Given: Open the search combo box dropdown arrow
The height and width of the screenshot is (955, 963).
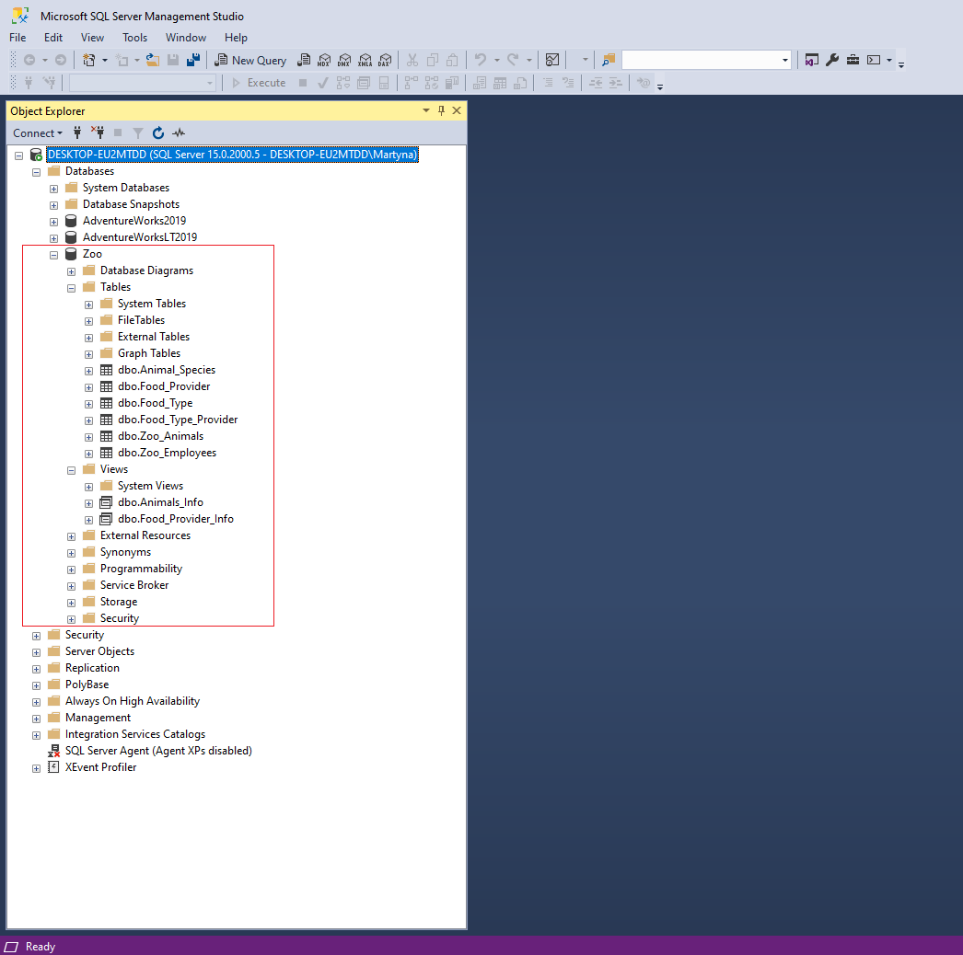Looking at the screenshot, I should 785,60.
